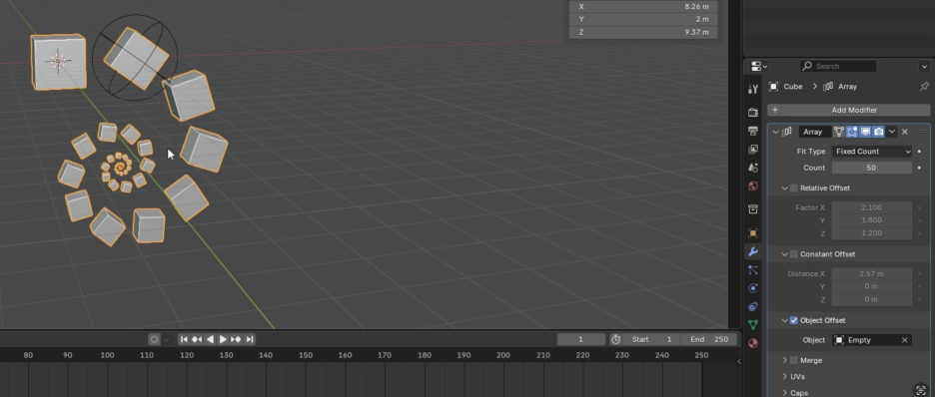Screen dimensions: 935x397
Task: Open the Material properties tab
Action: pos(753,343)
